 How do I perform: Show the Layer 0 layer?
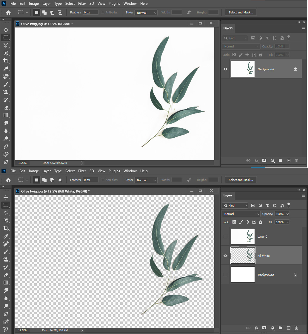click(225, 236)
